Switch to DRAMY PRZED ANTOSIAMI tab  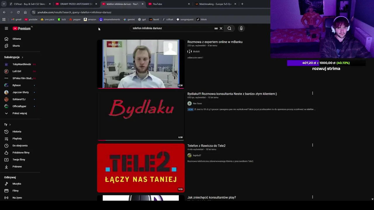pyautogui.click(x=76, y=4)
